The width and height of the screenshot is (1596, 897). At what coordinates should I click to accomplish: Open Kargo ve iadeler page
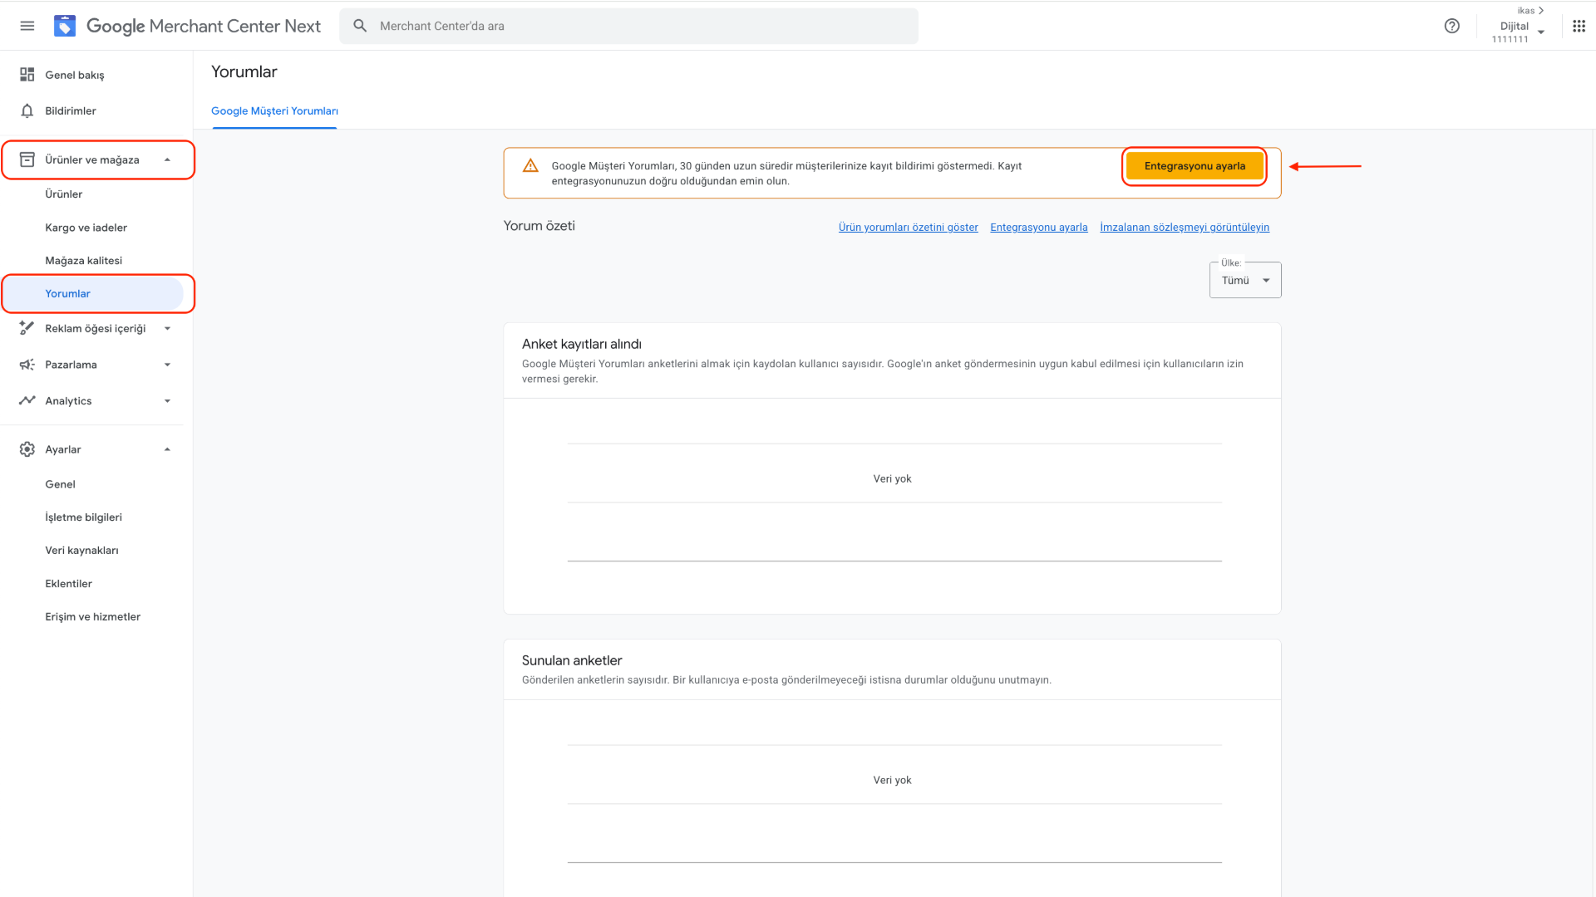[86, 227]
